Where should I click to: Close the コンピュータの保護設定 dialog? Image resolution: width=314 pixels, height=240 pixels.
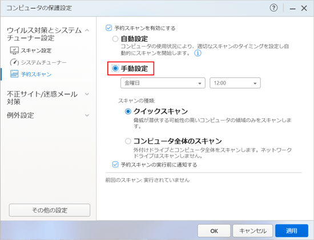tap(304, 8)
